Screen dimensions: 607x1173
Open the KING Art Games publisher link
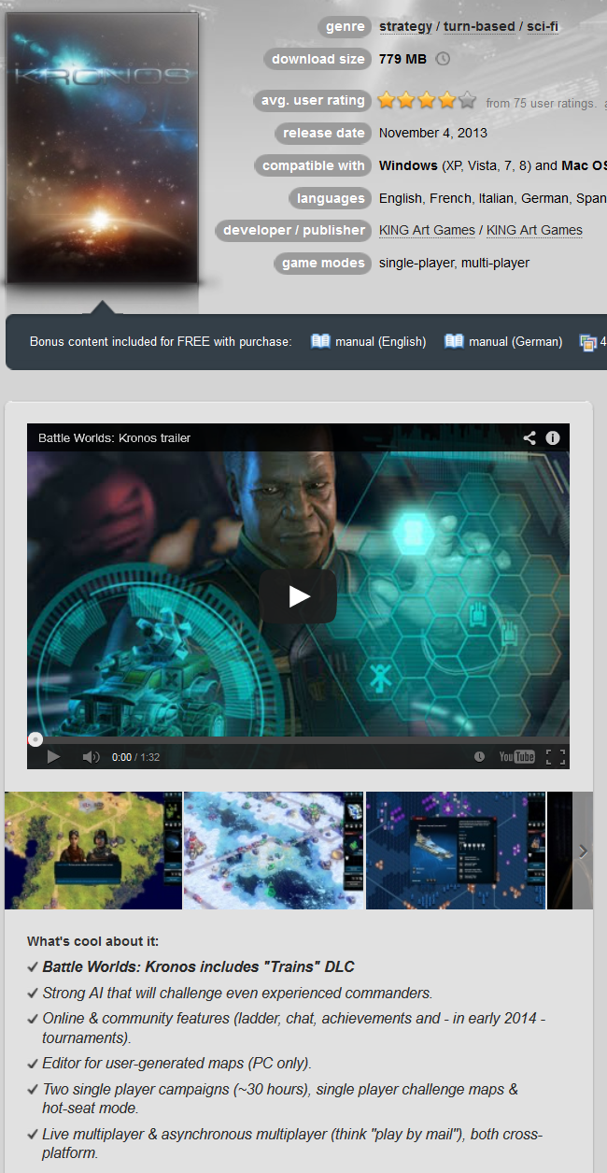(x=534, y=230)
